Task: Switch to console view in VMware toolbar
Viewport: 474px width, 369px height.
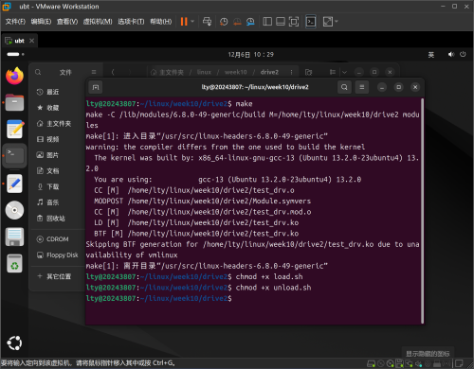Action: click(311, 22)
